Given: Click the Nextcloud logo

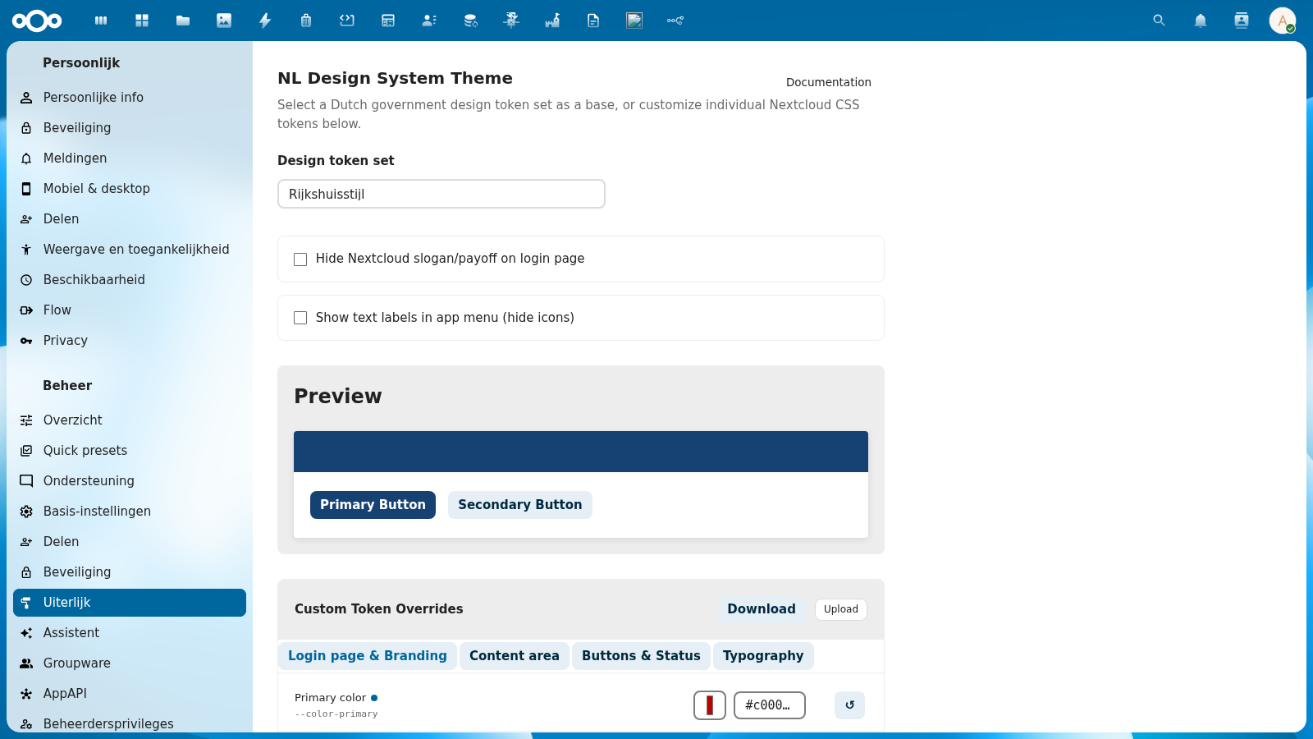Looking at the screenshot, I should coord(37,21).
